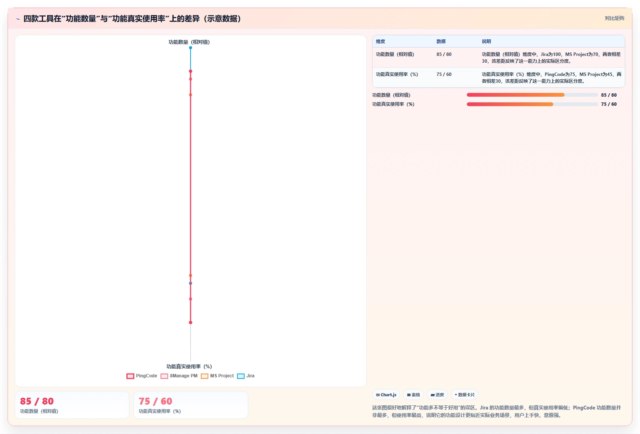This screenshot has width=640, height=434.
Task: Click the explanation starting Jira为100
Action: click(551, 58)
